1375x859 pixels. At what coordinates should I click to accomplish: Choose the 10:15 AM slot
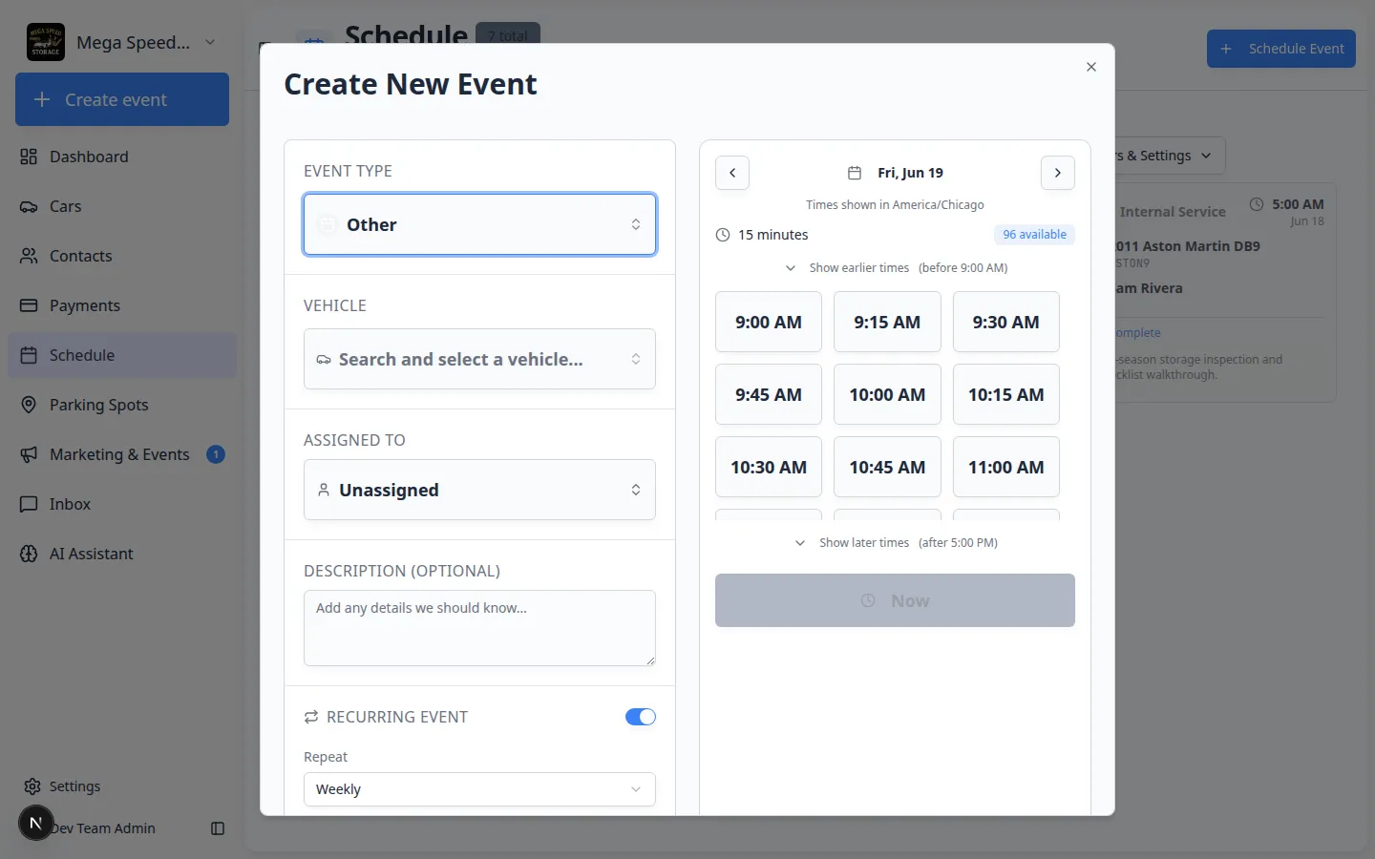[1006, 394]
